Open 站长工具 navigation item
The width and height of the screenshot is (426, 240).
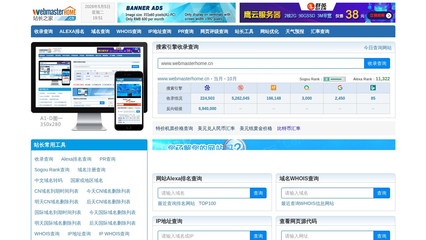(244, 31)
